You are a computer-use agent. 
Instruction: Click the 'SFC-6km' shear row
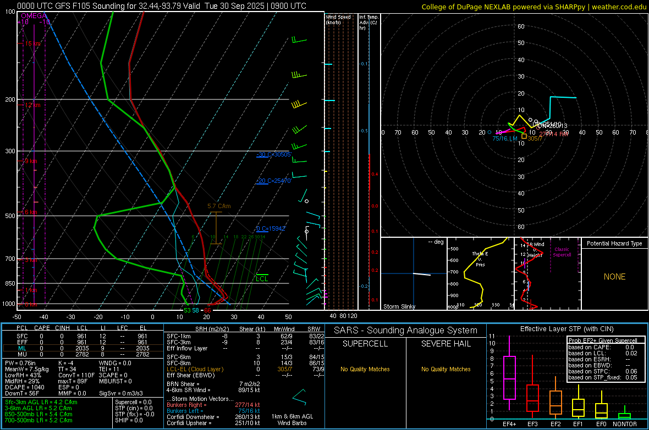click(245, 357)
